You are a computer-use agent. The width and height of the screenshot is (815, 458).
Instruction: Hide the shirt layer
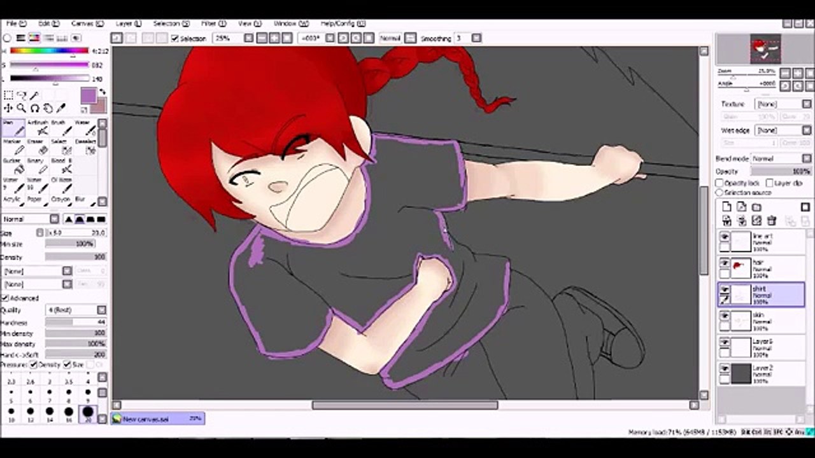click(724, 289)
